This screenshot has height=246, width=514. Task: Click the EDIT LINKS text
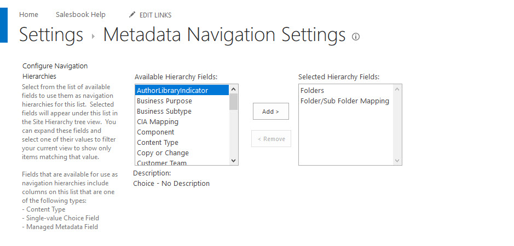155,15
